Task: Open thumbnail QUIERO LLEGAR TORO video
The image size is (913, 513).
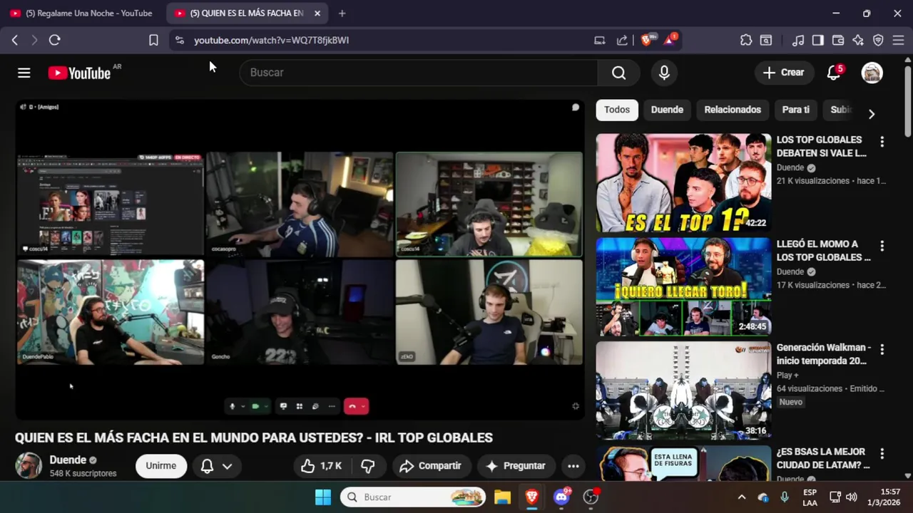Action: (683, 287)
